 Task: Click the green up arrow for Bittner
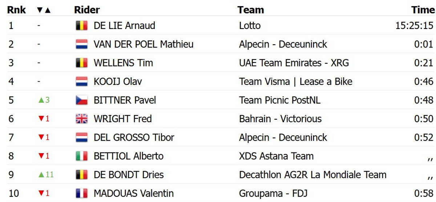pos(41,100)
